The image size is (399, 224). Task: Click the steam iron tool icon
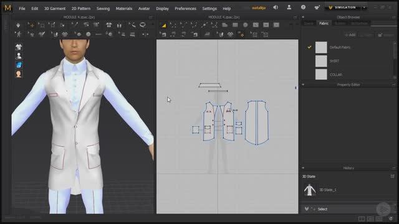207,34
